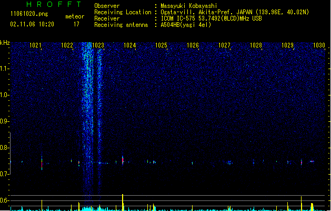Click the 1029 time axis marker

tap(287, 45)
